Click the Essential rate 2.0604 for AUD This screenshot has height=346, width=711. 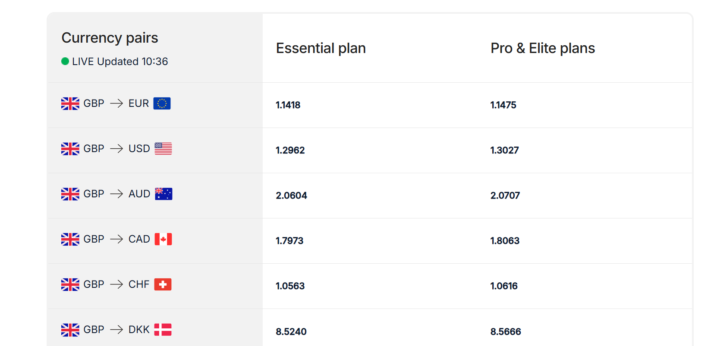click(291, 196)
